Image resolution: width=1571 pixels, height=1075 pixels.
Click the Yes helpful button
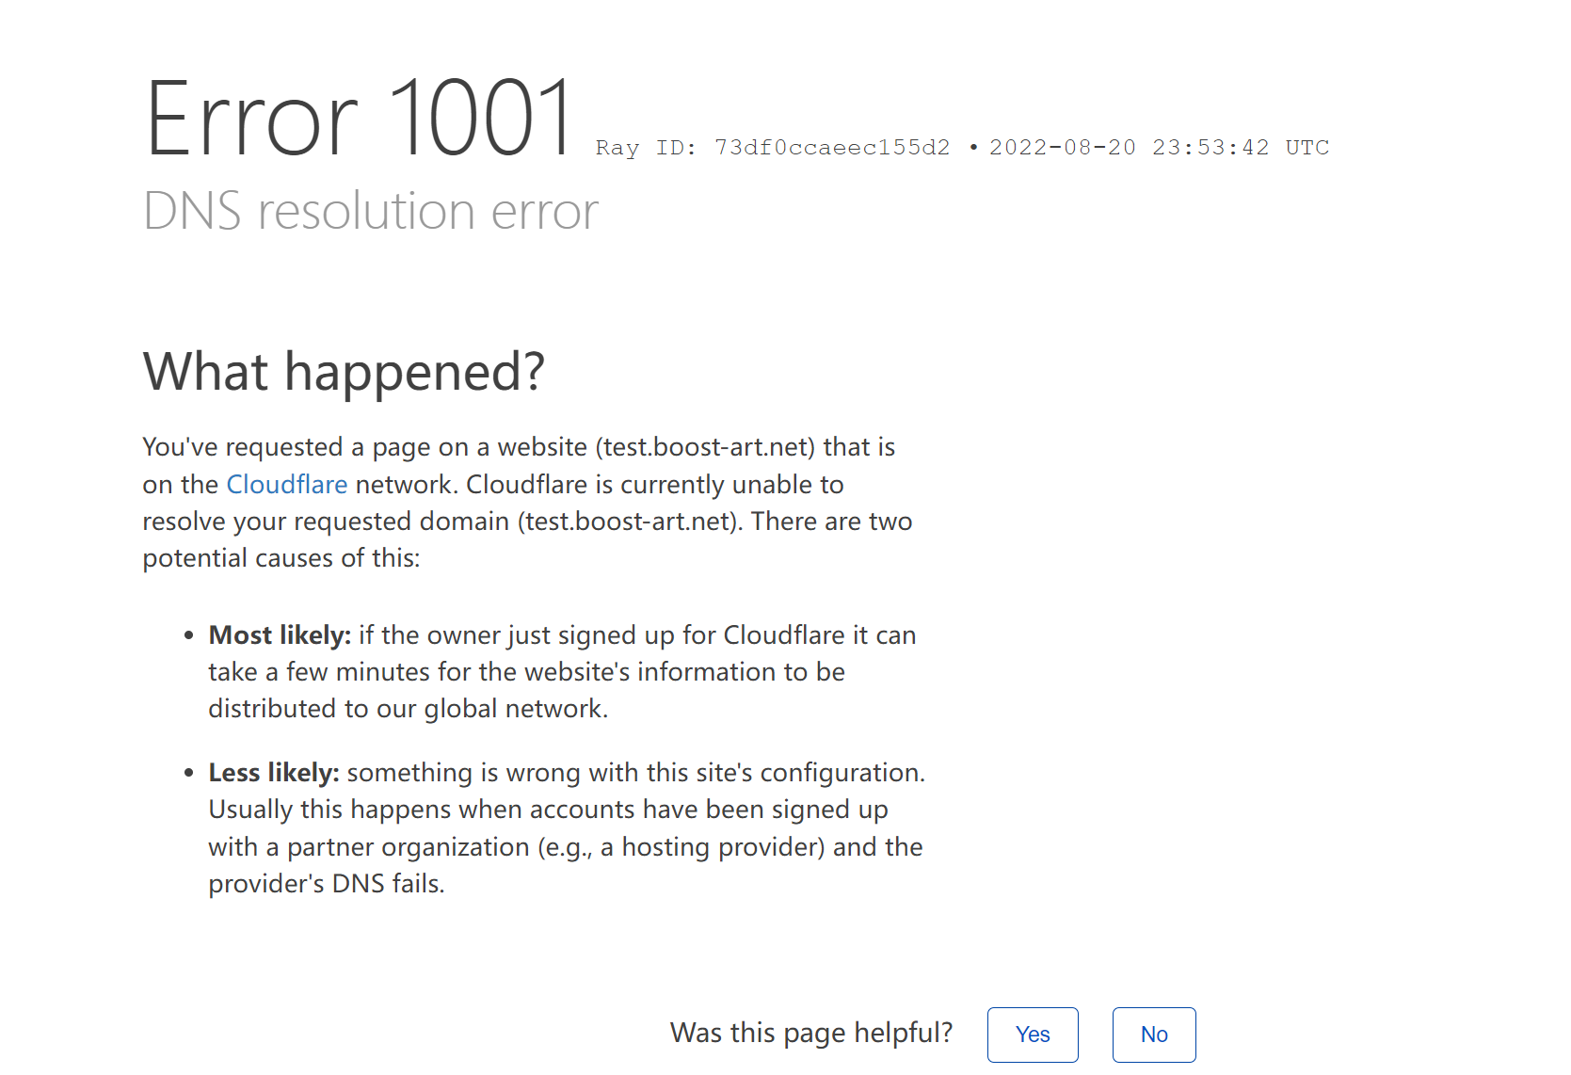click(1033, 1035)
